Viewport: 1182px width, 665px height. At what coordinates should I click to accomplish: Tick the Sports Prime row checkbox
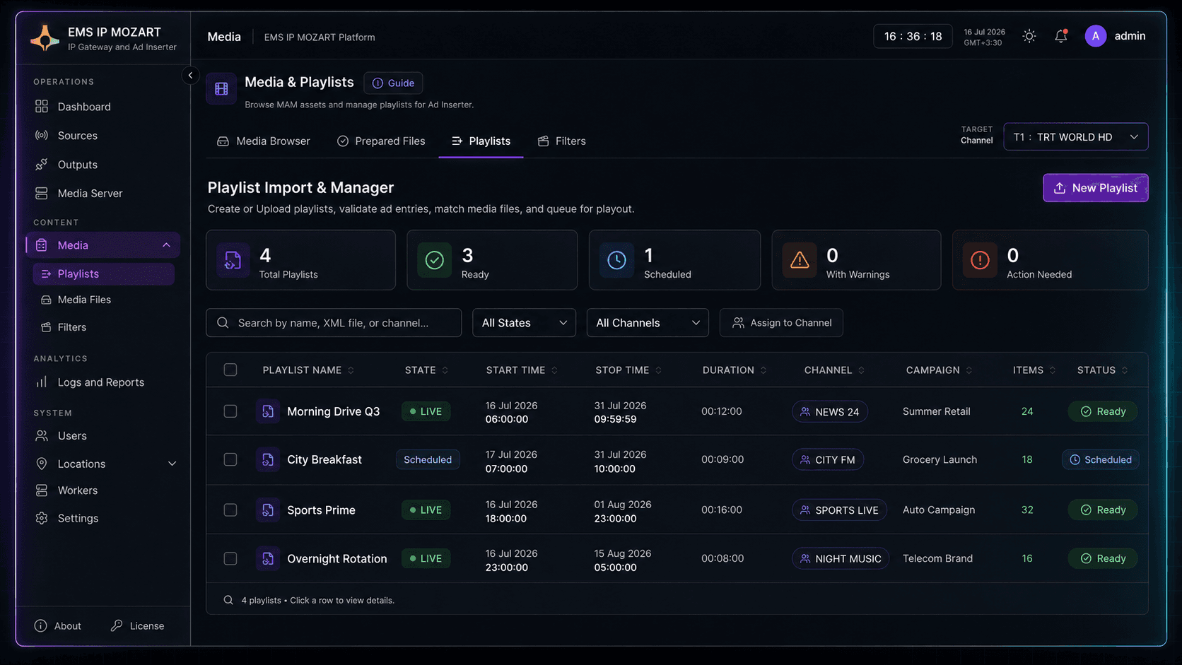tap(230, 510)
